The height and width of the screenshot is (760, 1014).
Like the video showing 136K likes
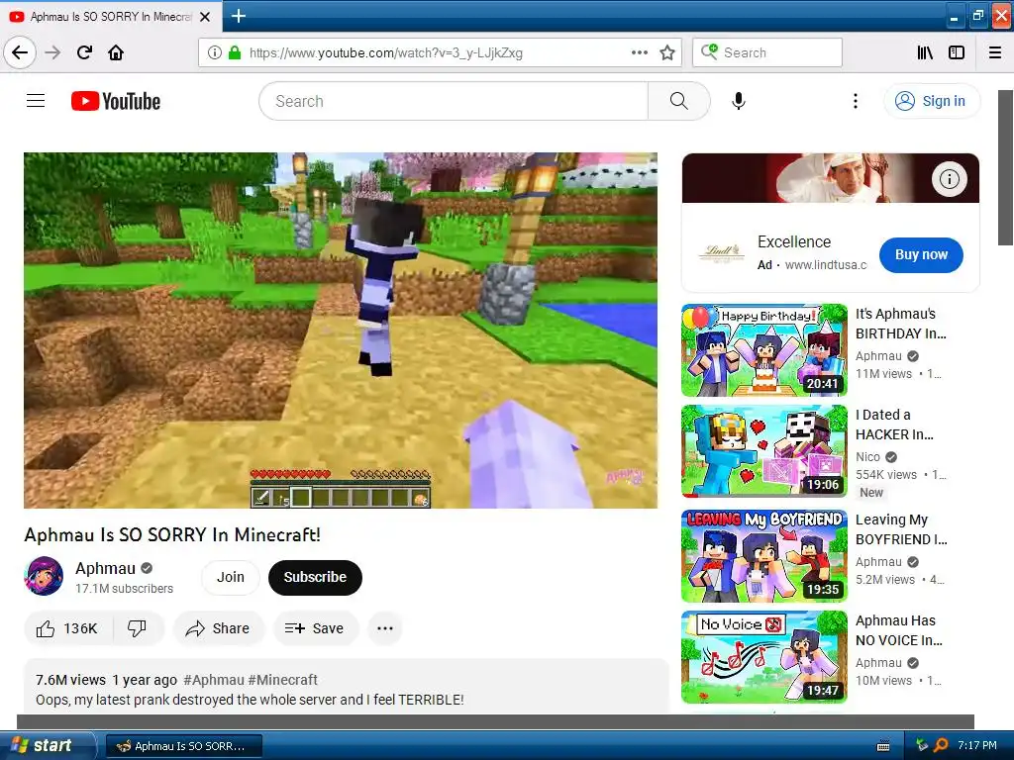[x=68, y=628]
